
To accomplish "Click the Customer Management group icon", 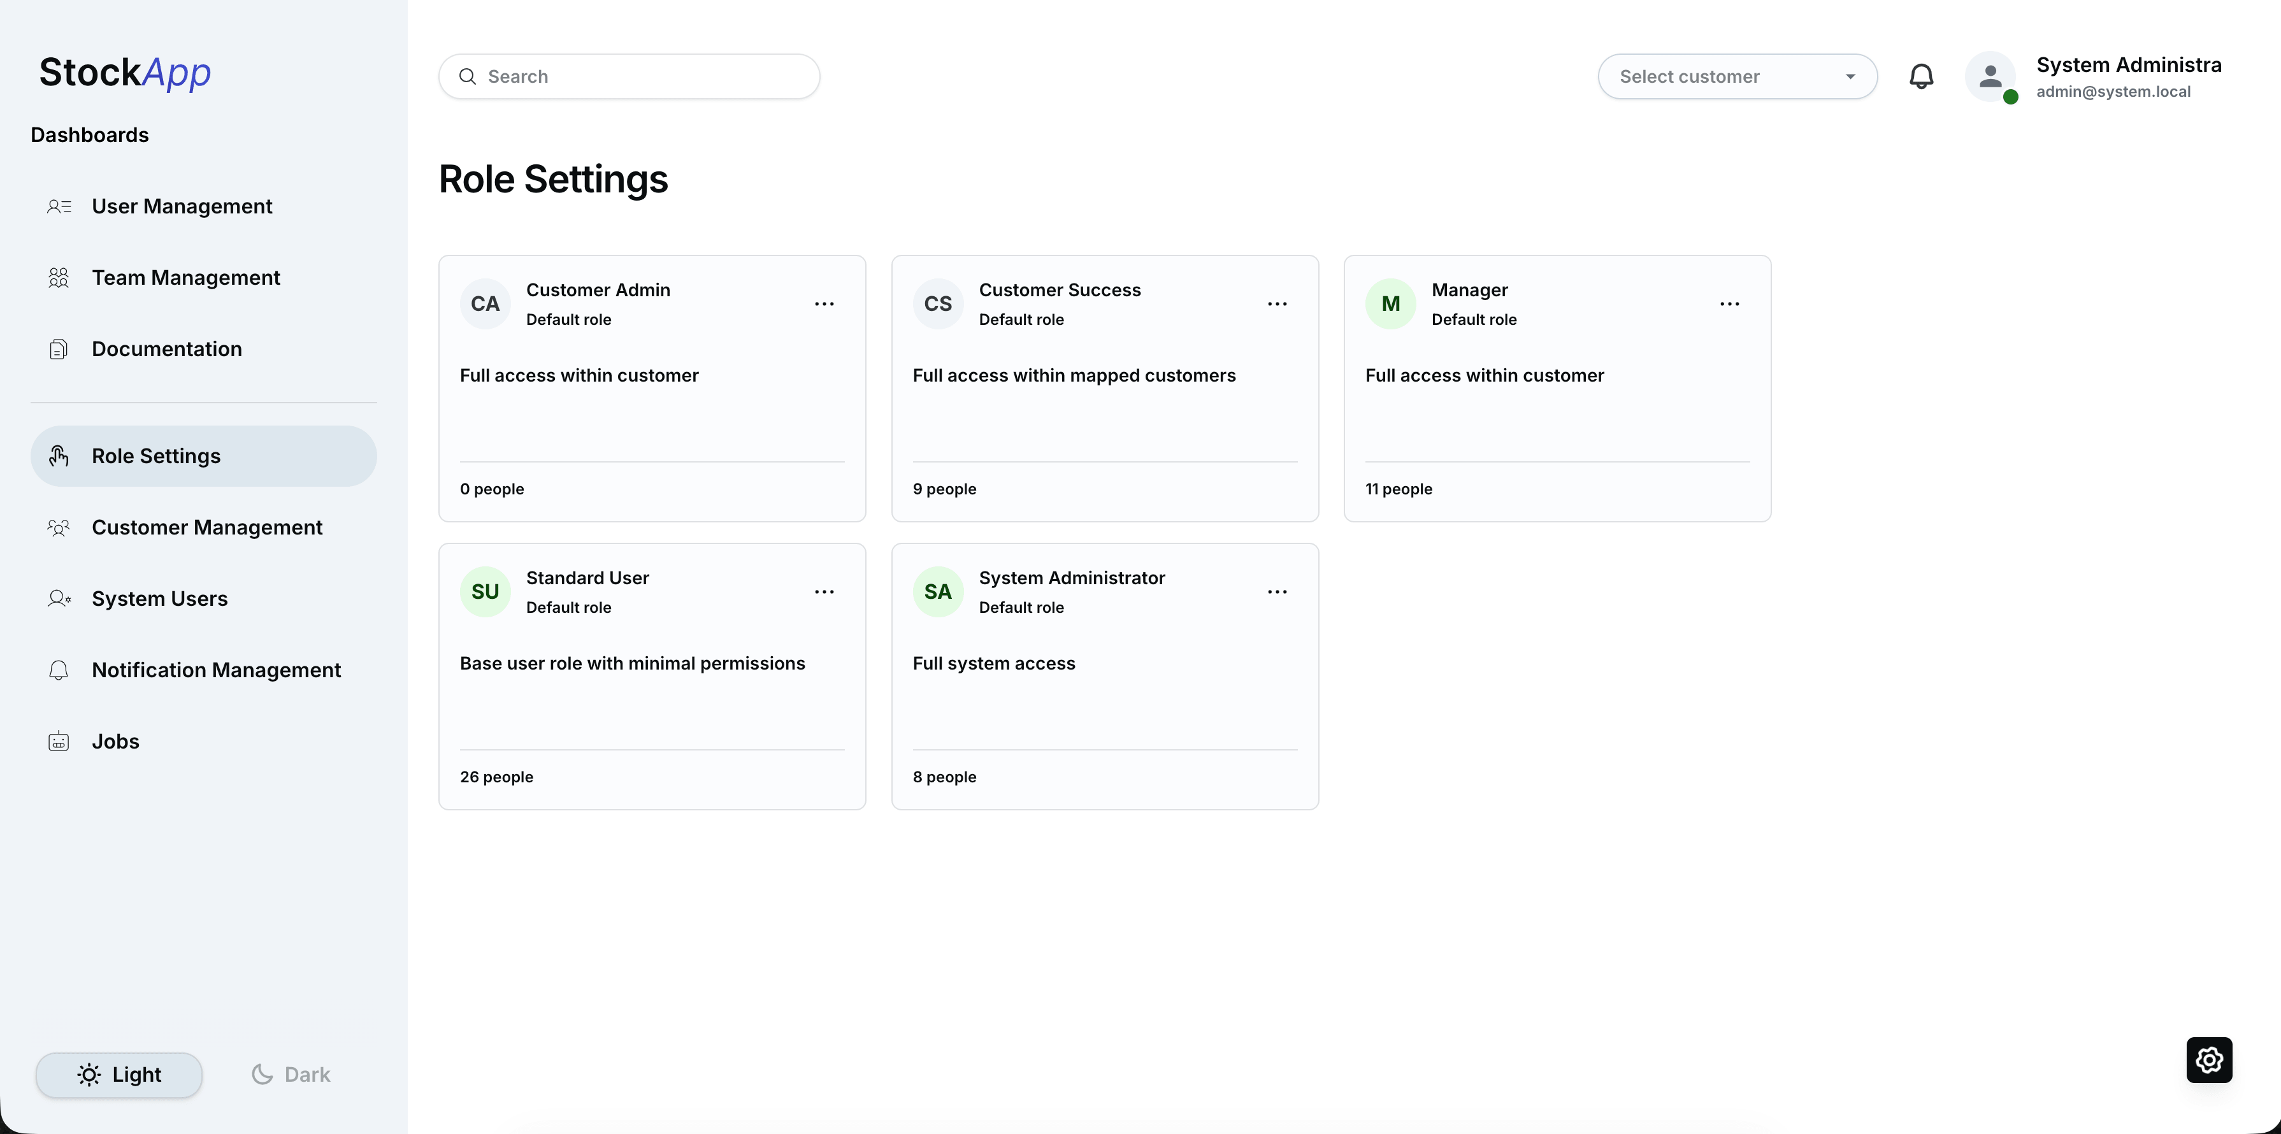I will point(59,528).
